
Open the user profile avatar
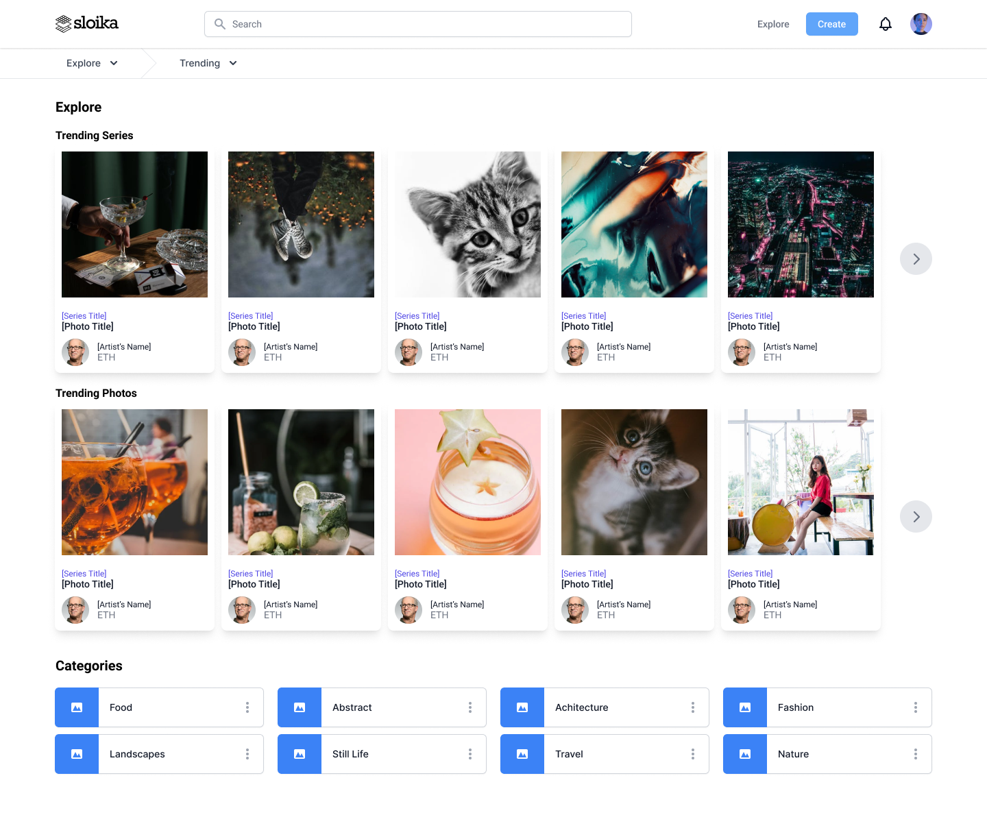point(921,24)
